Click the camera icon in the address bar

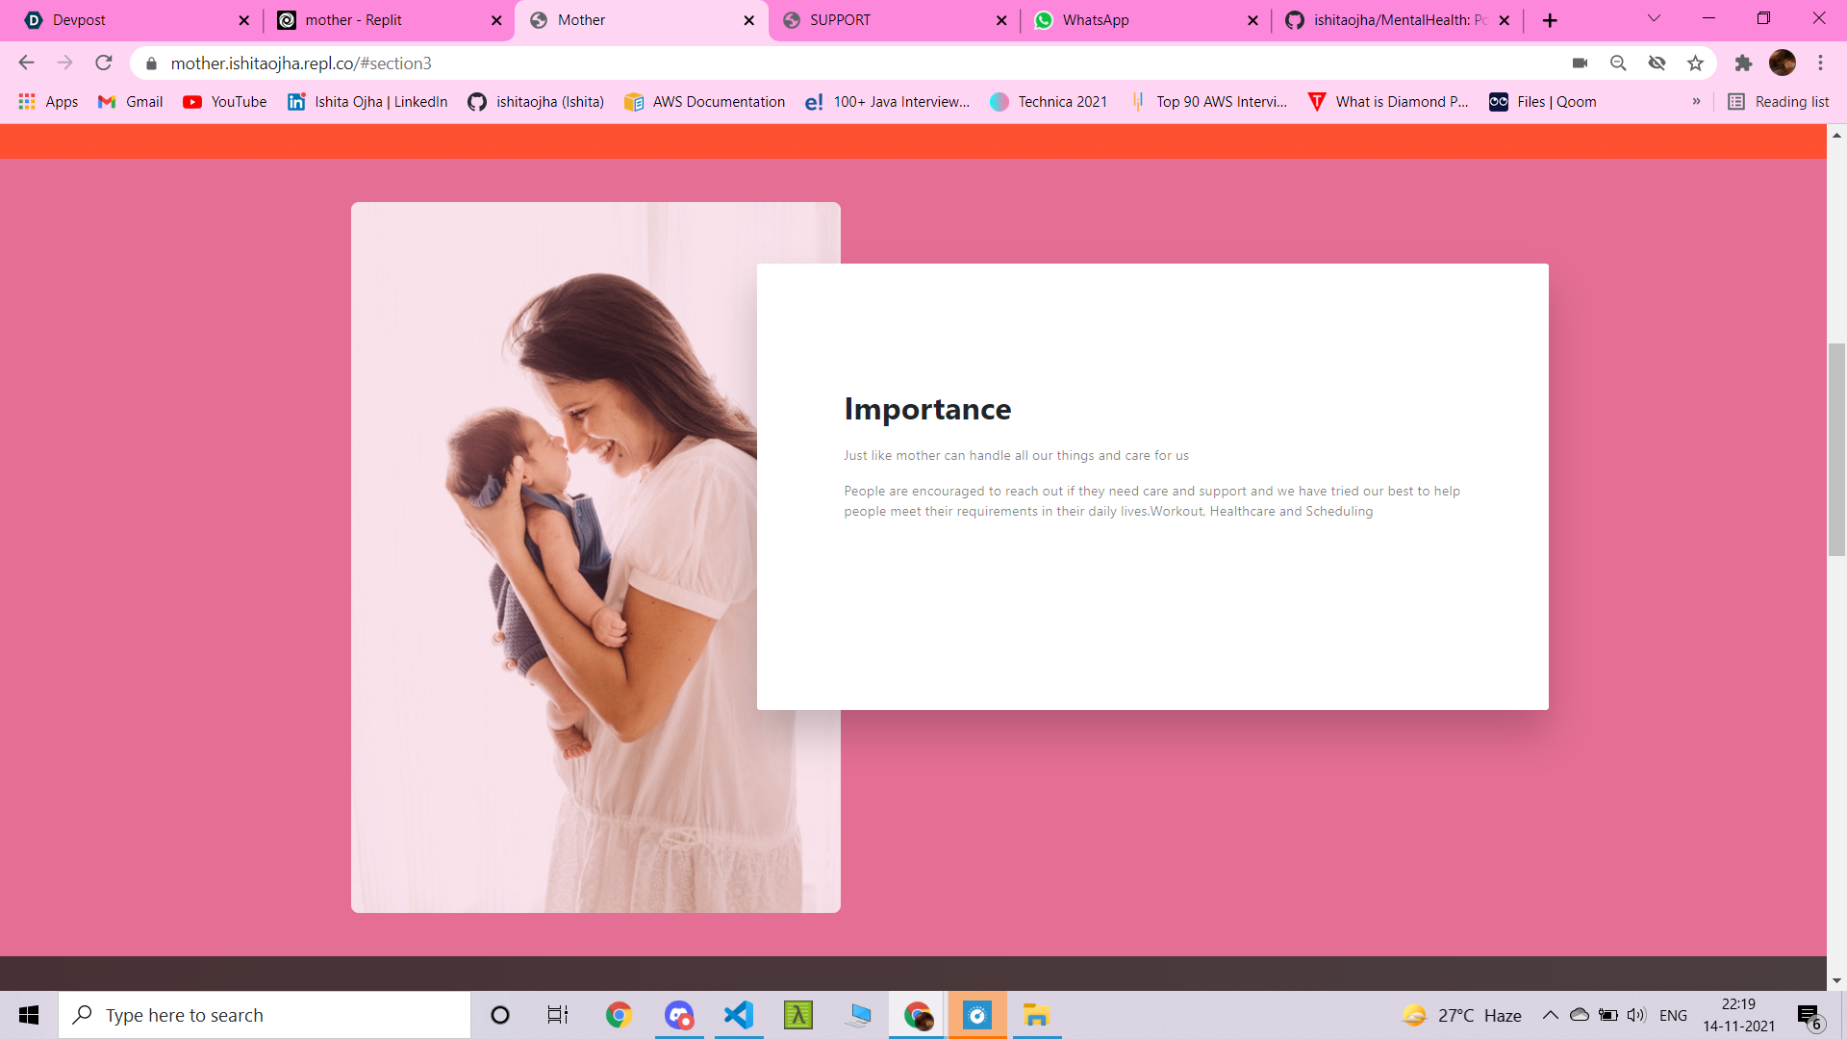(1581, 63)
